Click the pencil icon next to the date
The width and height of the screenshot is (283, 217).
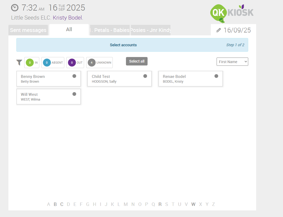click(x=218, y=30)
